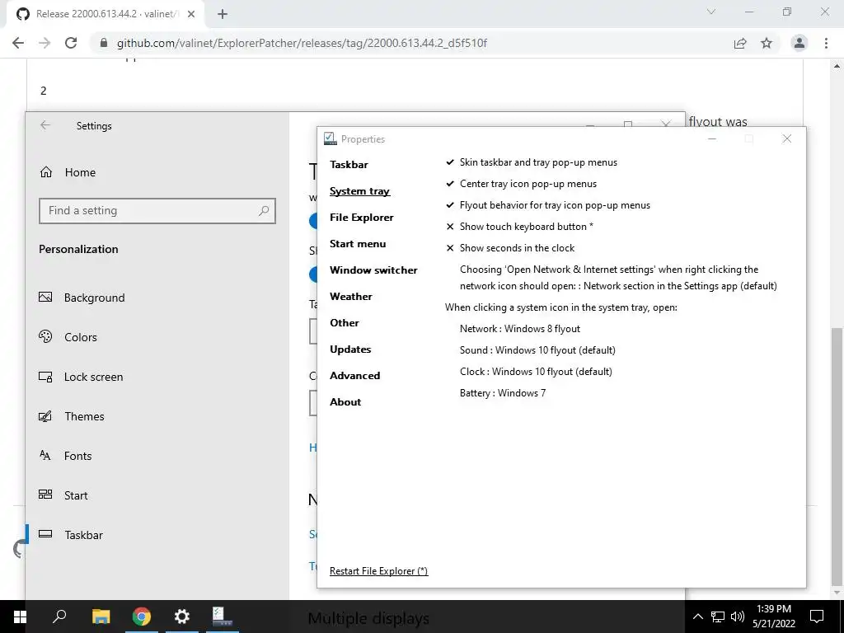Viewport: 844px width, 633px height.
Task: Click the Settings window back arrow
Action: (45, 125)
